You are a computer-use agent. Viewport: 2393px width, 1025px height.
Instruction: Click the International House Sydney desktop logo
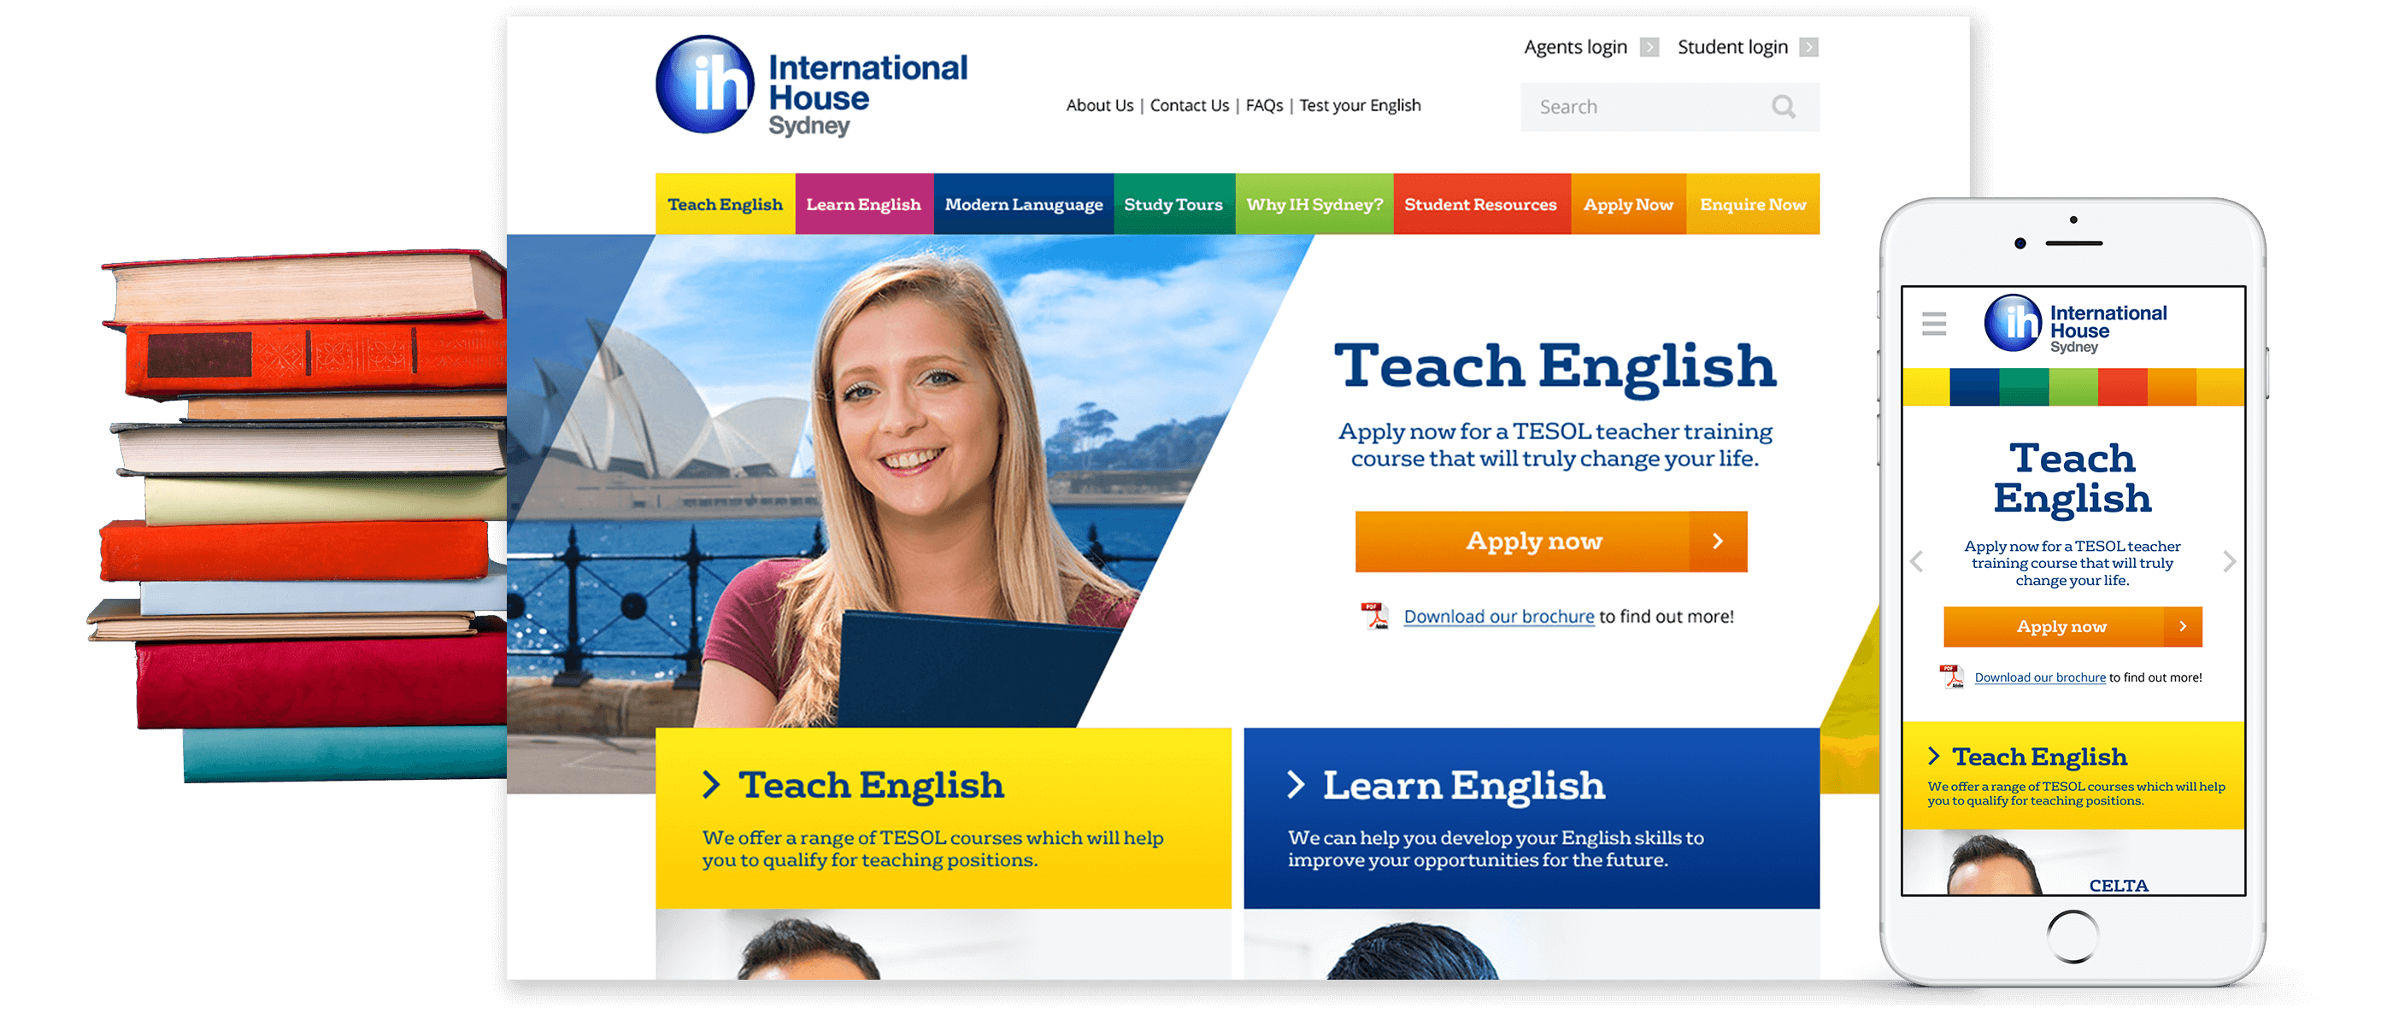coord(812,86)
